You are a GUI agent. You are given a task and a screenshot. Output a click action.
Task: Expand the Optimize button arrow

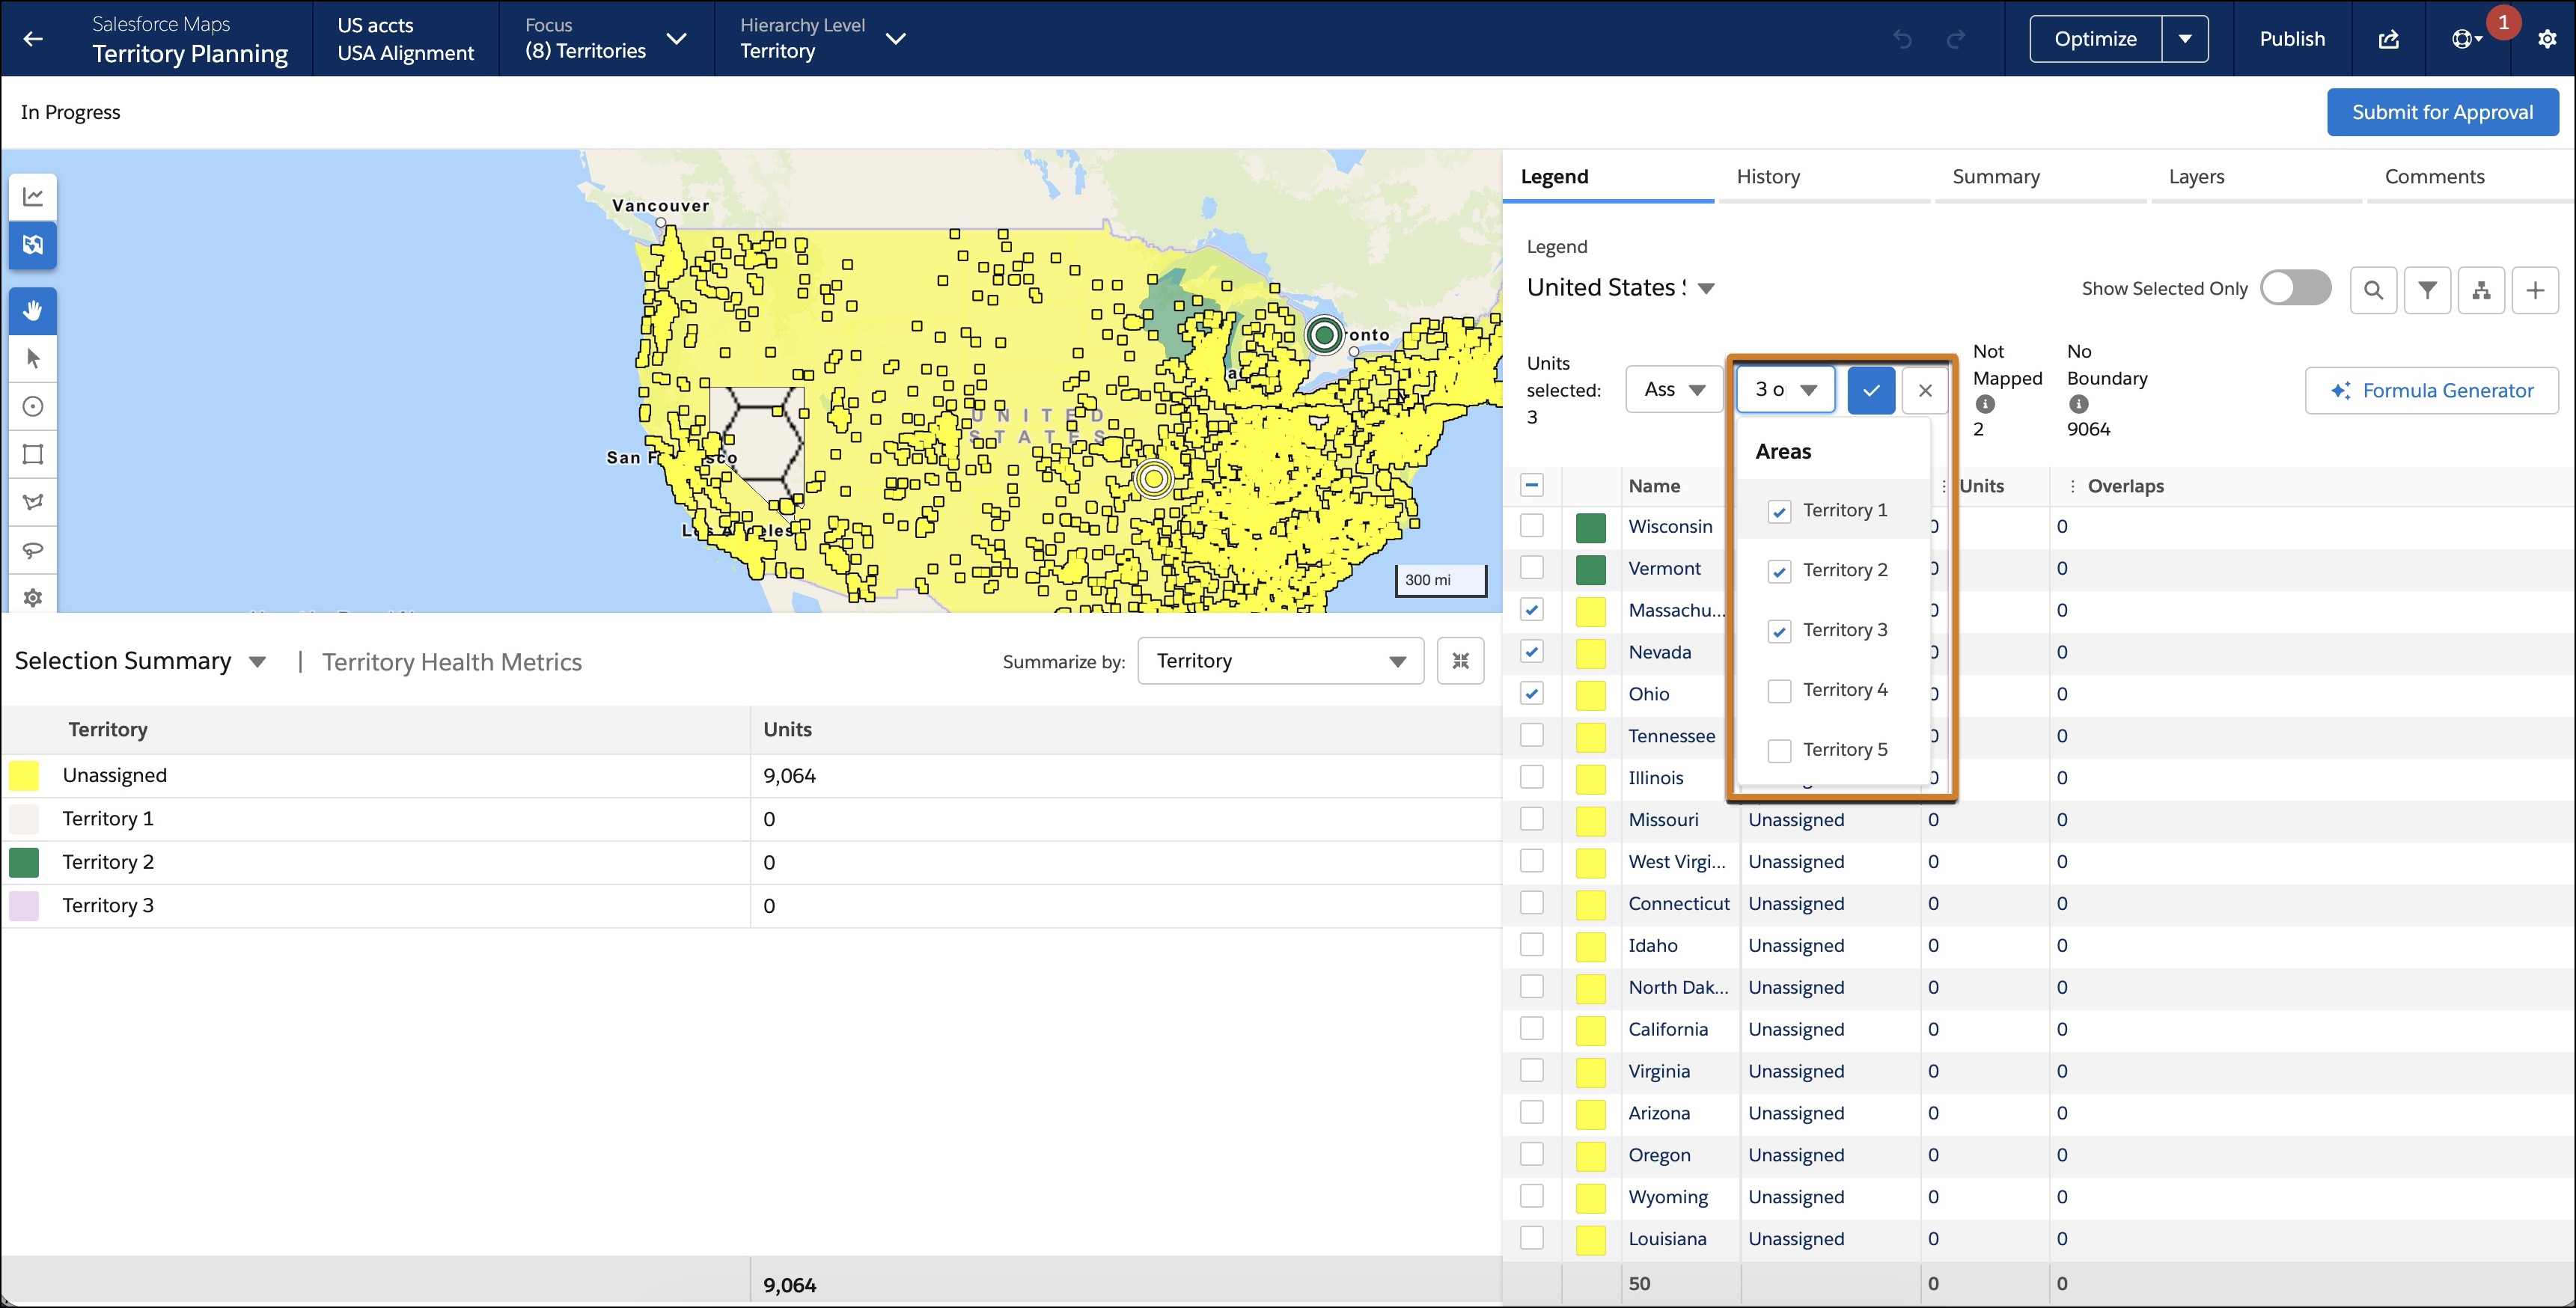[x=2185, y=39]
